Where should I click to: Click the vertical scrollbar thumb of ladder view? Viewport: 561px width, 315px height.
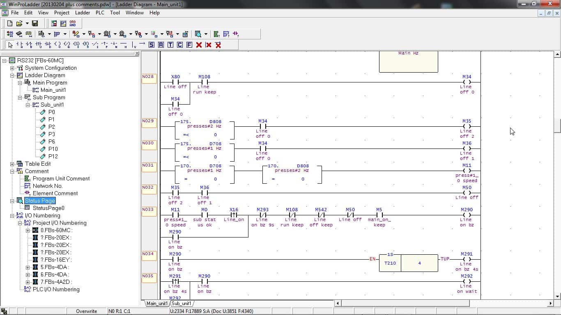[x=557, y=126]
